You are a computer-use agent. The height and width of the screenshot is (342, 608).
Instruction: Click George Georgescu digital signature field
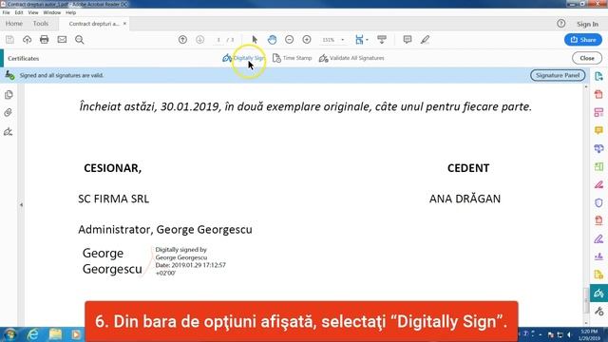click(x=154, y=261)
